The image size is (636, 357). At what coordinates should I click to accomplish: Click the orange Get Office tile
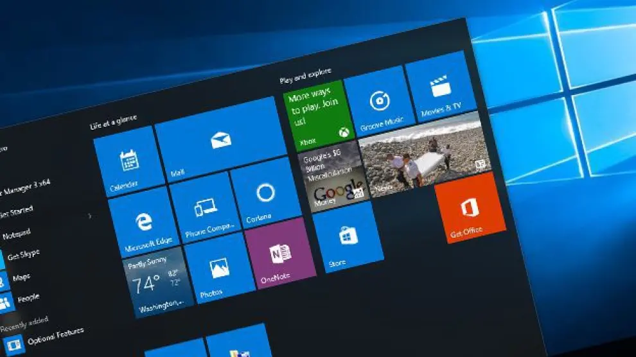click(x=468, y=209)
